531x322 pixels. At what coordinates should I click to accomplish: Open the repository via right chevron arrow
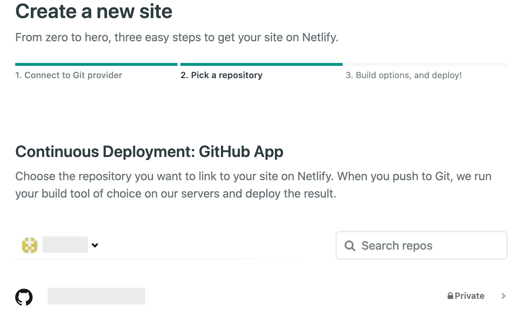click(x=503, y=296)
